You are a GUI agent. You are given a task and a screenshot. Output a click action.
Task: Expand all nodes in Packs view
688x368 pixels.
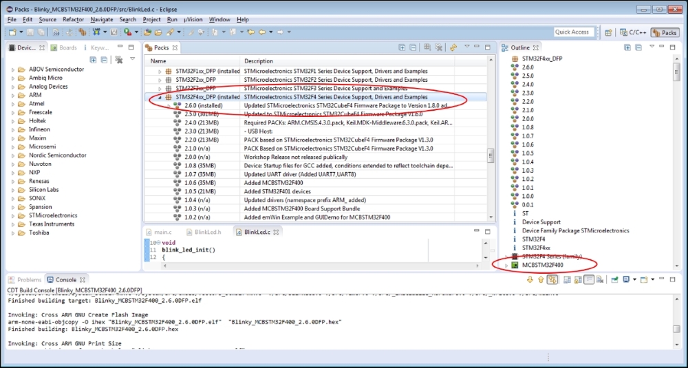pos(402,47)
